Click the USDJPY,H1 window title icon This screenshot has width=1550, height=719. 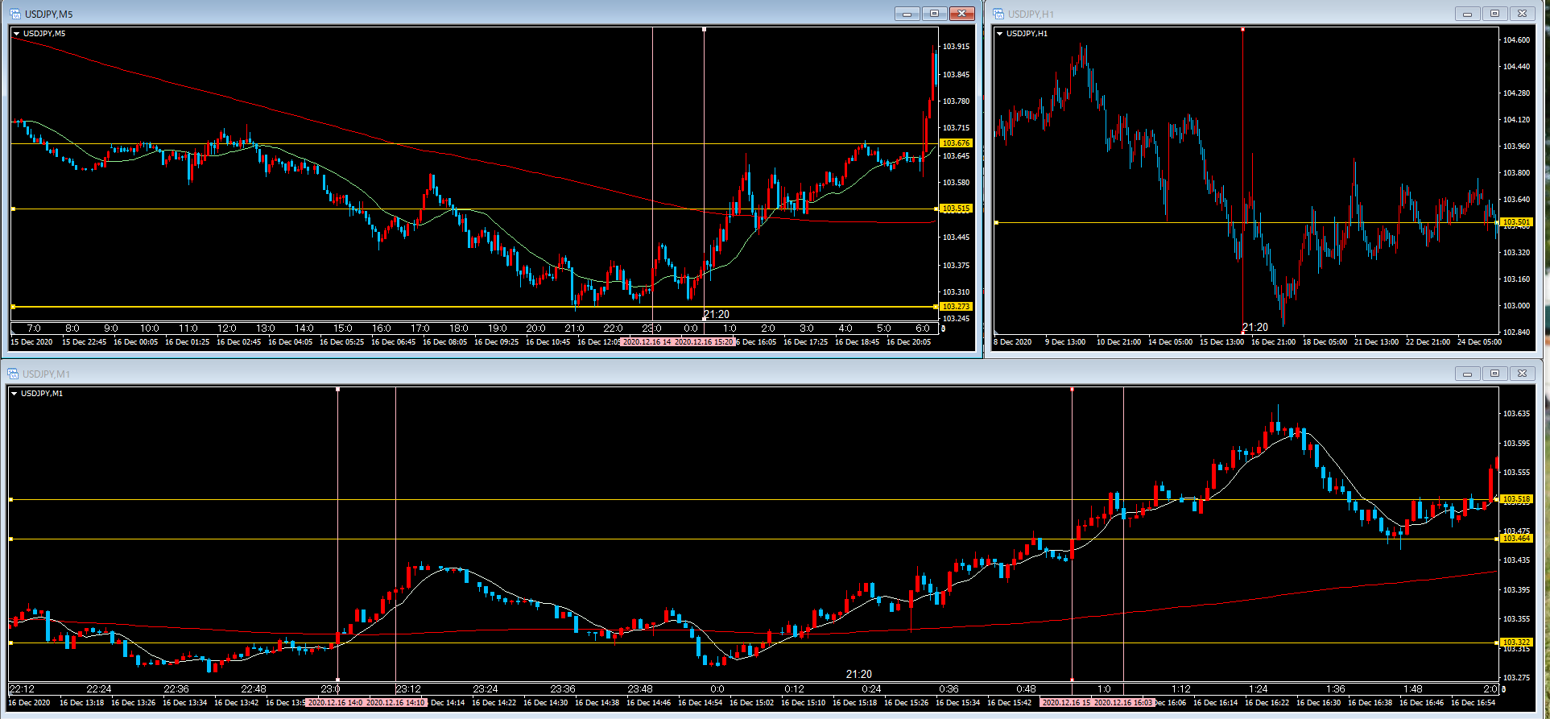998,14
